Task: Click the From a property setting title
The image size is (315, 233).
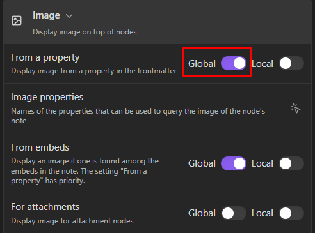Action: coord(45,57)
